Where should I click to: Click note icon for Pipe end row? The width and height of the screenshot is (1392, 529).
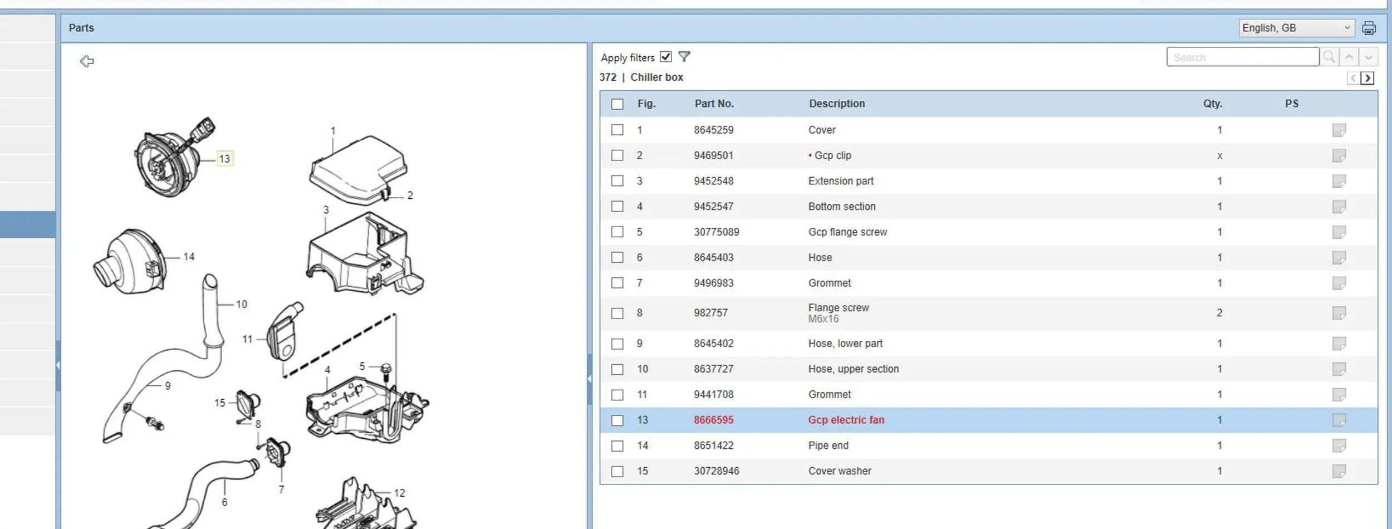(1339, 445)
